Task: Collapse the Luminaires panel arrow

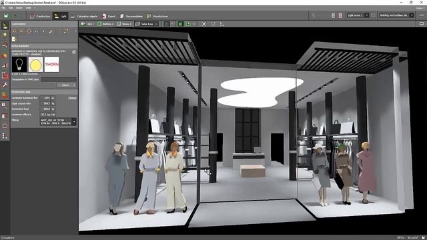Action: (x=75, y=31)
